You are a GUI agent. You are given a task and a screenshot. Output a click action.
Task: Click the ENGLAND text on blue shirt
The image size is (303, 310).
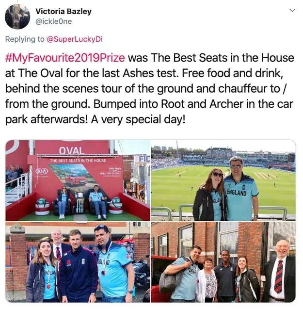click(237, 193)
